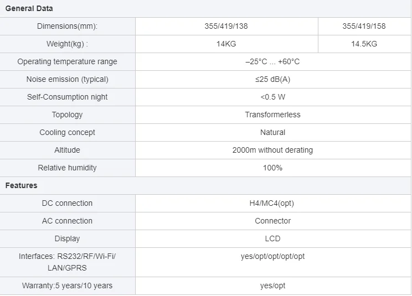Click the Warranty:5 years/10 years label
This screenshot has height=296, width=412.
point(68,285)
